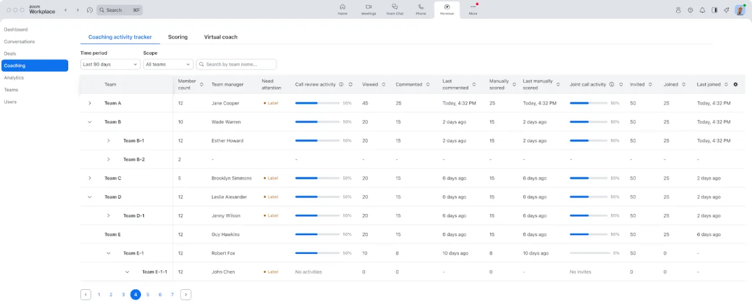Open the Phone icon in top navigation
Viewport: 752px width, 308px height.
tap(421, 9)
